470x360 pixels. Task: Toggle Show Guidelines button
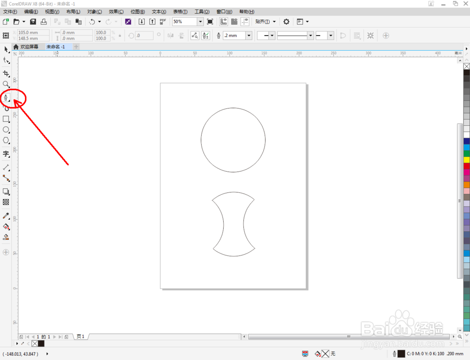pos(245,22)
